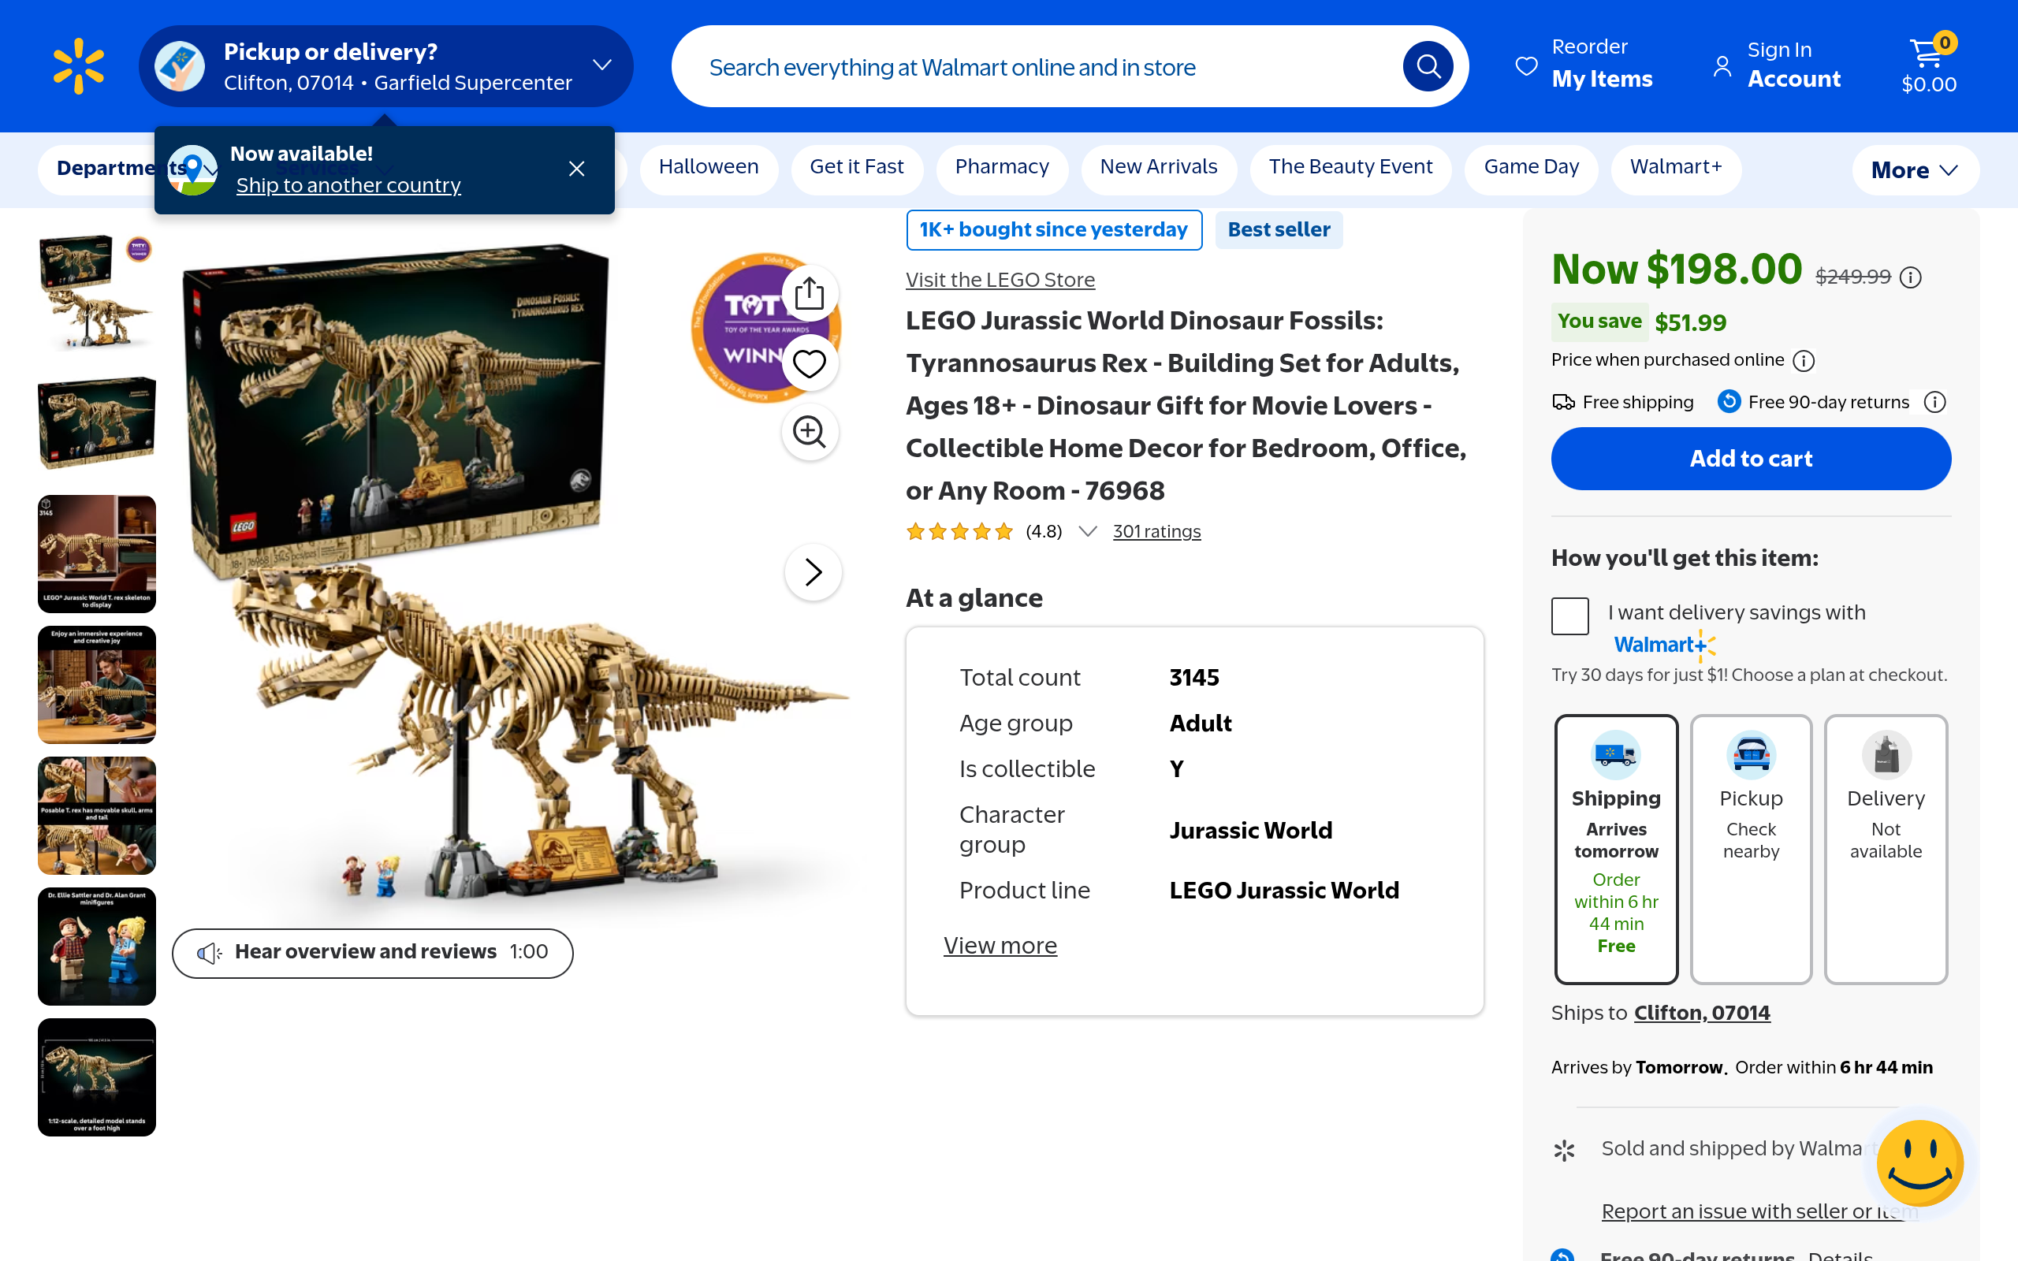
Task: Expand the Pickup or delivery dropdown
Action: [602, 65]
